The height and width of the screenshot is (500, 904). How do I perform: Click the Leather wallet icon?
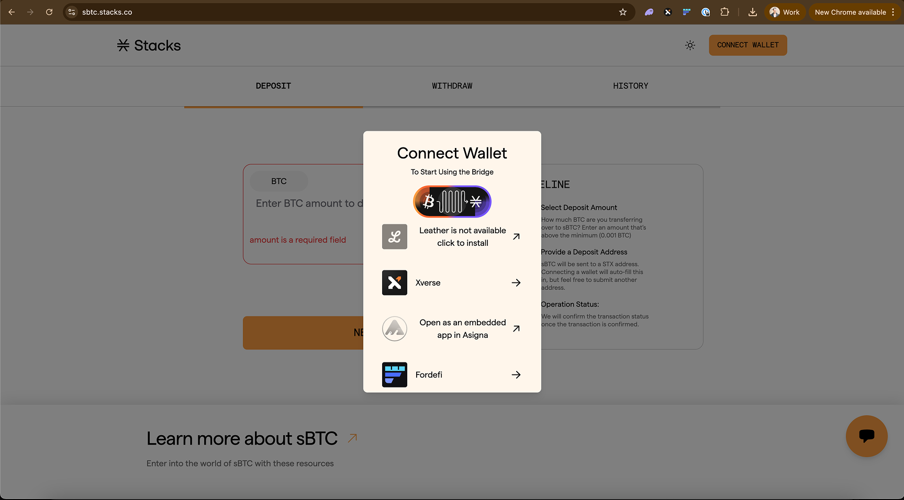[x=394, y=237]
